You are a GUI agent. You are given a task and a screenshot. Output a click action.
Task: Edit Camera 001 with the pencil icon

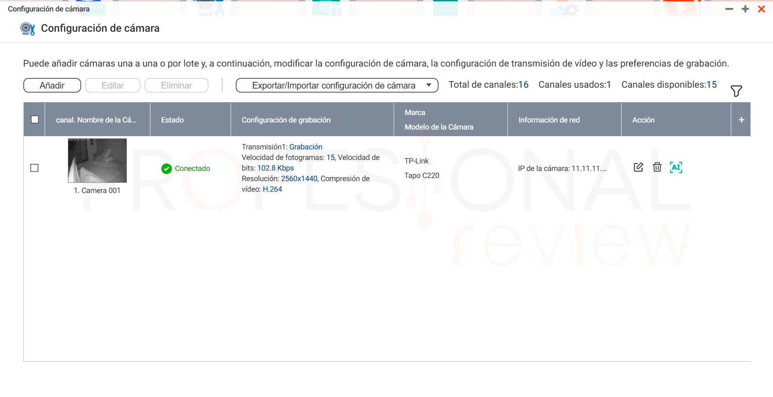[638, 167]
